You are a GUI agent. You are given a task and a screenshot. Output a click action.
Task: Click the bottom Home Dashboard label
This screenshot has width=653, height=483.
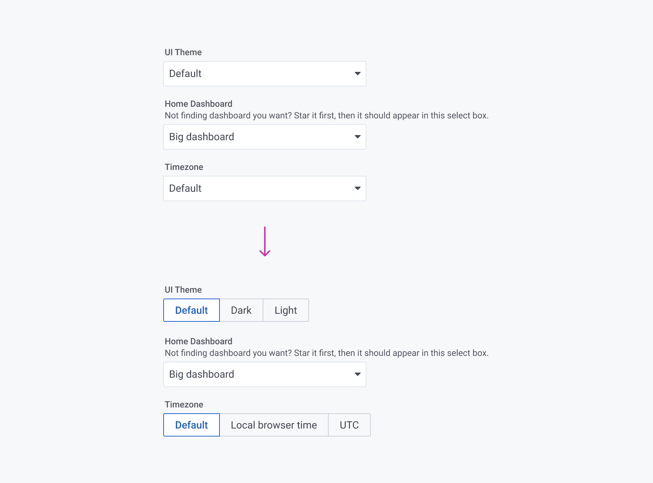(198, 341)
